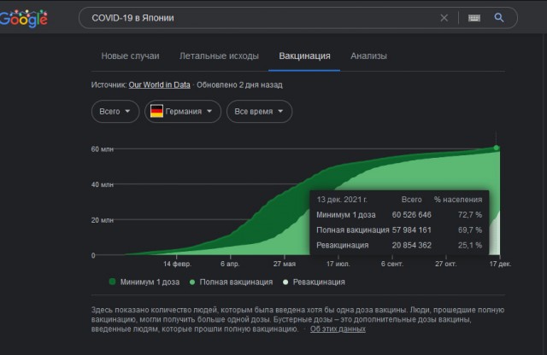Click the magnifying glass search icon
The width and height of the screenshot is (547, 355).
[500, 18]
